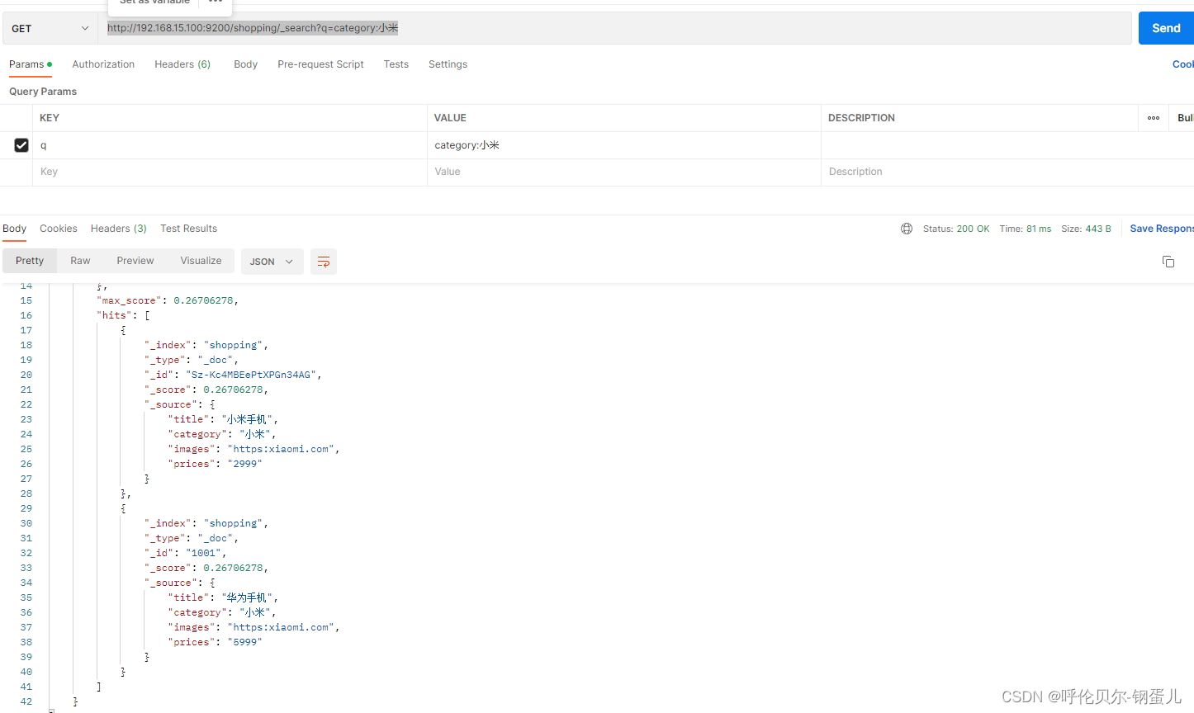Open the Authorization tab
This screenshot has height=713, width=1194.
click(103, 64)
